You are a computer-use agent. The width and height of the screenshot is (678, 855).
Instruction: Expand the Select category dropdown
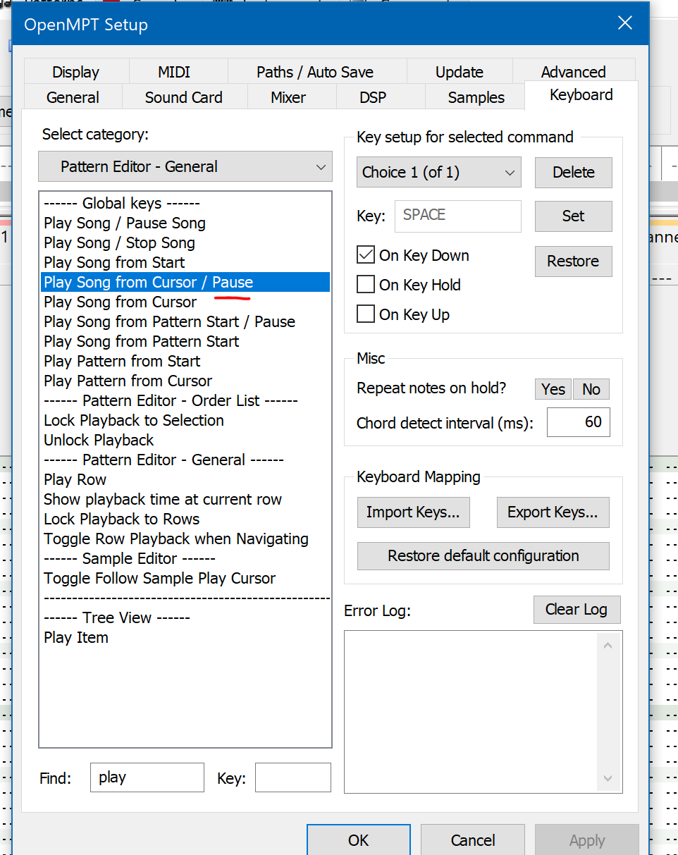185,167
